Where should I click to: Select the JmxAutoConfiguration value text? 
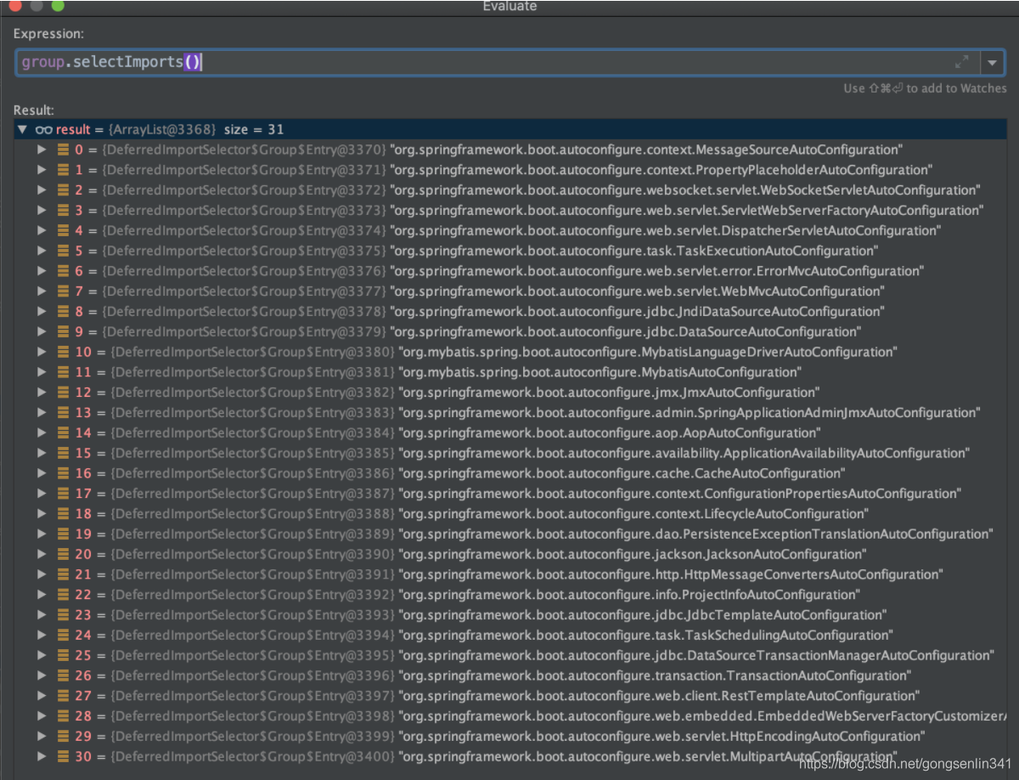click(x=609, y=393)
